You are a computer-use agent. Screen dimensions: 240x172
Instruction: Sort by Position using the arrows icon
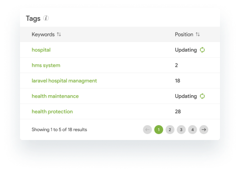198,34
